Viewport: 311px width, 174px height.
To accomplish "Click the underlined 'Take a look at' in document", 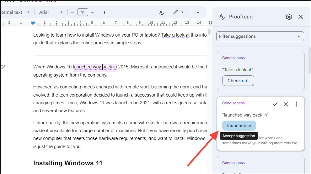I will pos(175,35).
